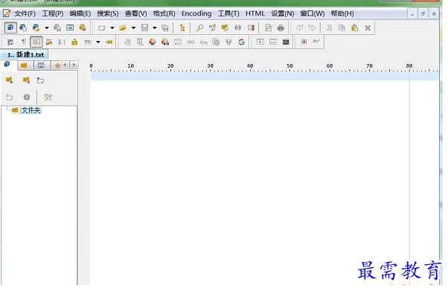The width and height of the screenshot is (448, 294).
Task: Open the 帮助(H) menu
Action: click(x=342, y=13)
